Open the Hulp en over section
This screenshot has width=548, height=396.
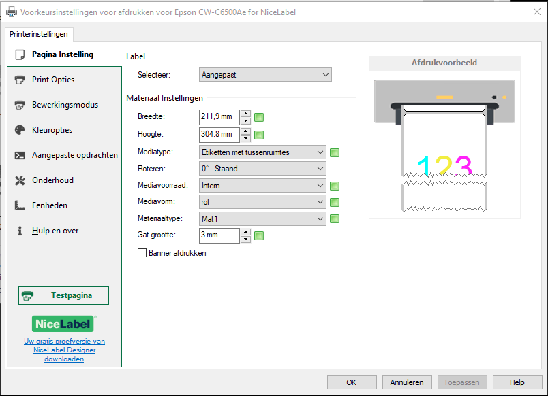pyautogui.click(x=64, y=231)
